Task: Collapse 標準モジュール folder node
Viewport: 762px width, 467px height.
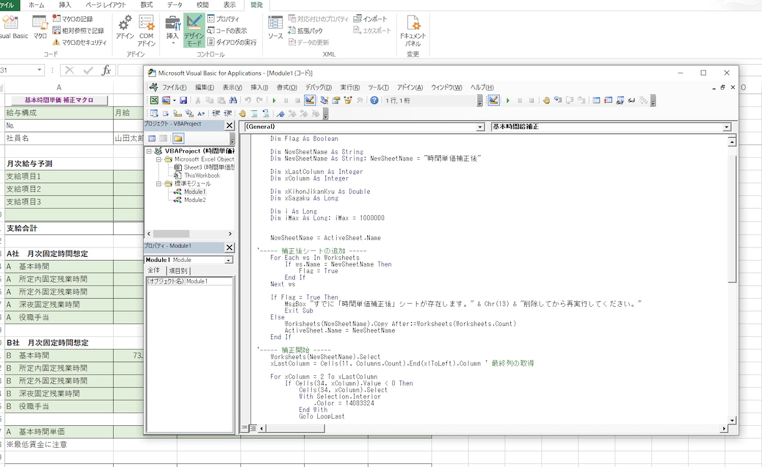Action: click(x=159, y=183)
